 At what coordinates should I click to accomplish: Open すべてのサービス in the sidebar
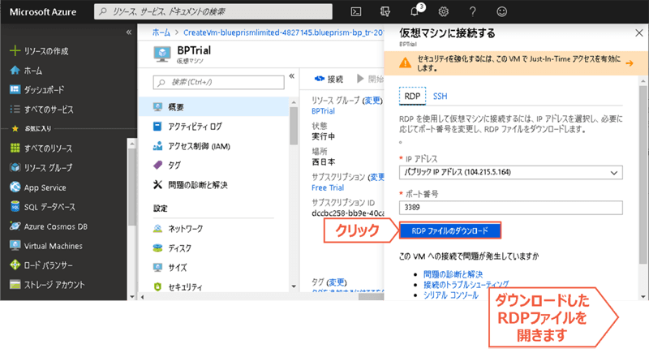click(x=49, y=110)
